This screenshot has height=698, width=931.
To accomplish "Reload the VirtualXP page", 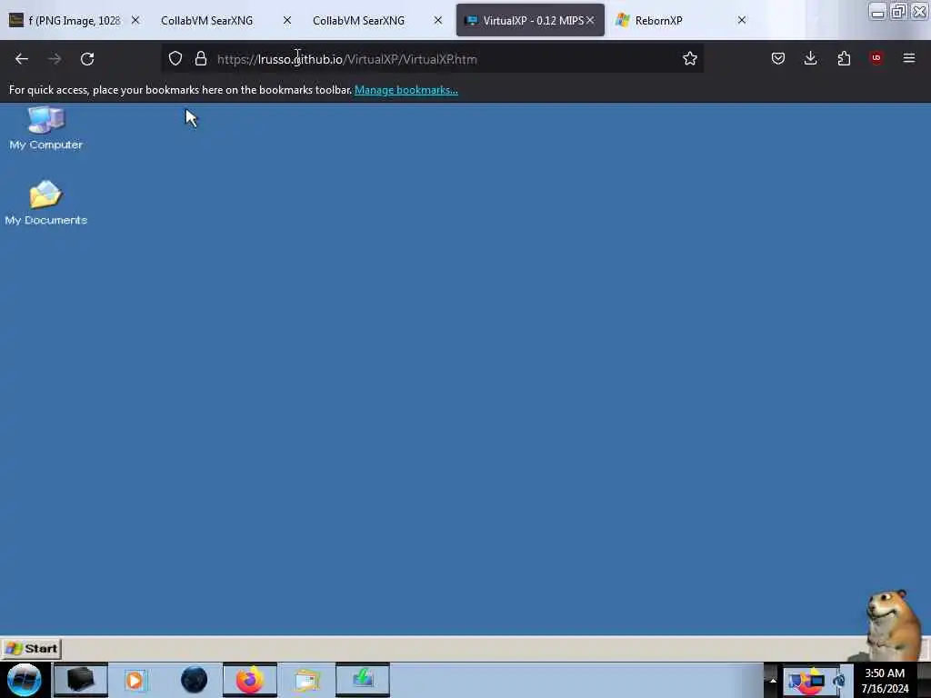I will [x=87, y=59].
